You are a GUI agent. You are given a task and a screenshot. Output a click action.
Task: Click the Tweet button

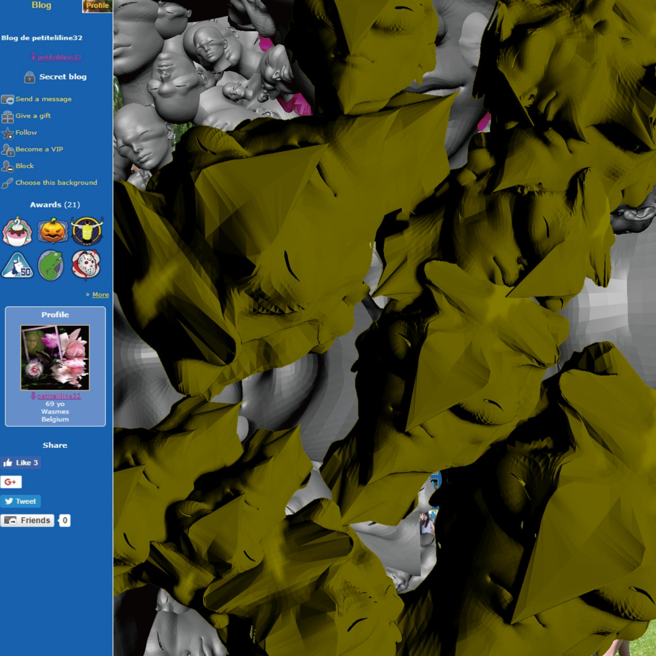(20, 501)
